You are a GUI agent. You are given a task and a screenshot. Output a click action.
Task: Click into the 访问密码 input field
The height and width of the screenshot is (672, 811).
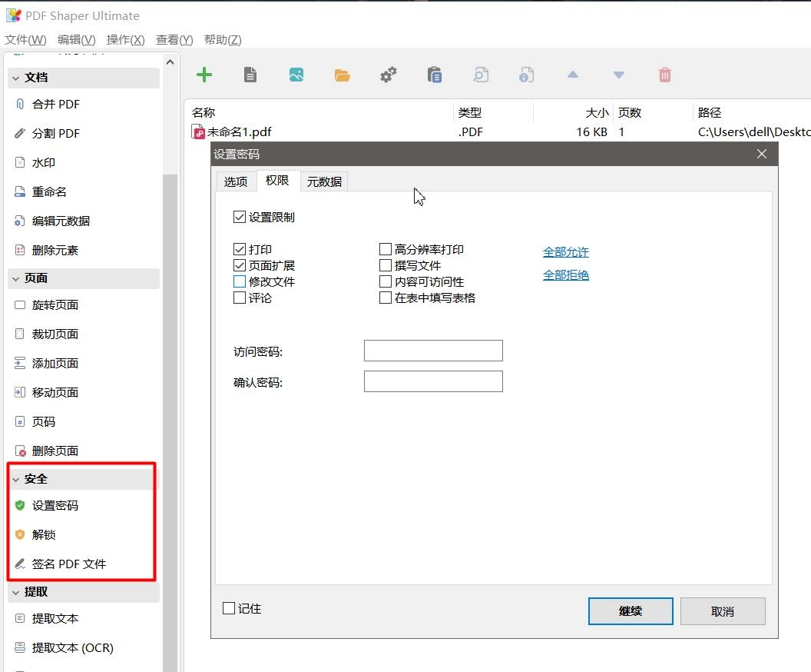pyautogui.click(x=433, y=351)
